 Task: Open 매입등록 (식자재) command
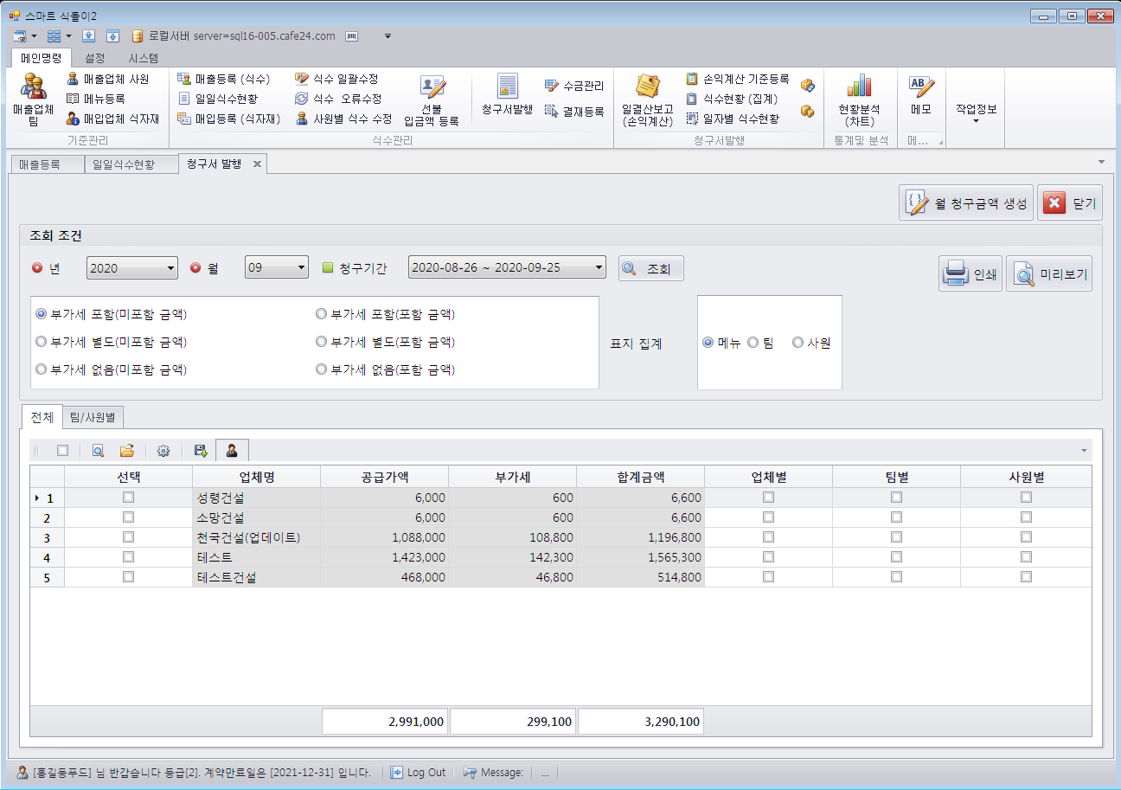point(229,119)
